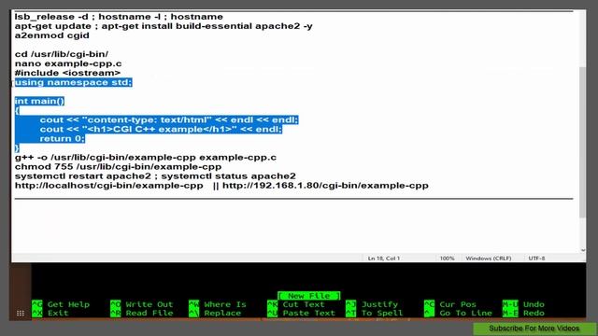The width and height of the screenshot is (598, 336).
Task: Click nano's 'Cur Pos' shortcut
Action: [x=450, y=304]
